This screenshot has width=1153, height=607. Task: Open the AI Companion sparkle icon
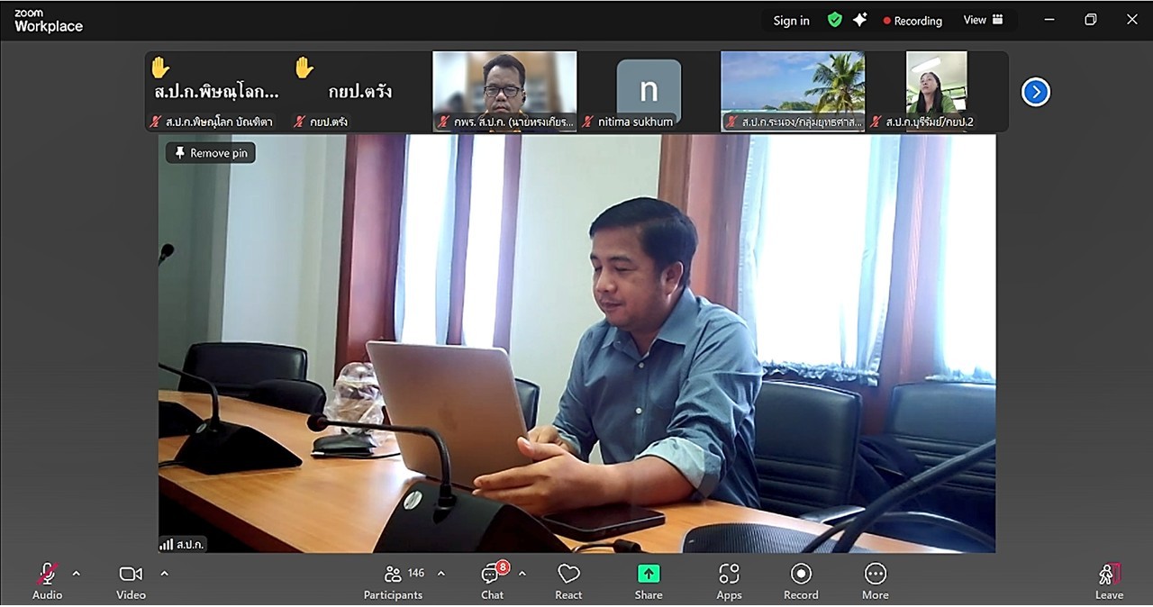pyautogui.click(x=860, y=20)
